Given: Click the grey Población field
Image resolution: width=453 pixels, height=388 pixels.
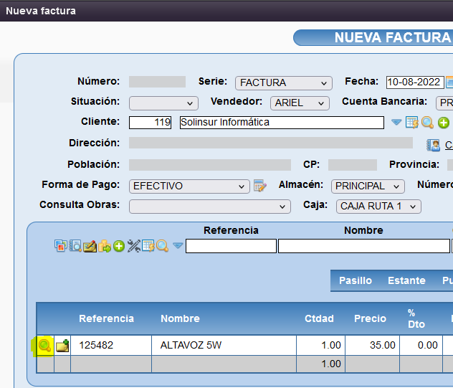Looking at the screenshot, I should tap(210, 165).
